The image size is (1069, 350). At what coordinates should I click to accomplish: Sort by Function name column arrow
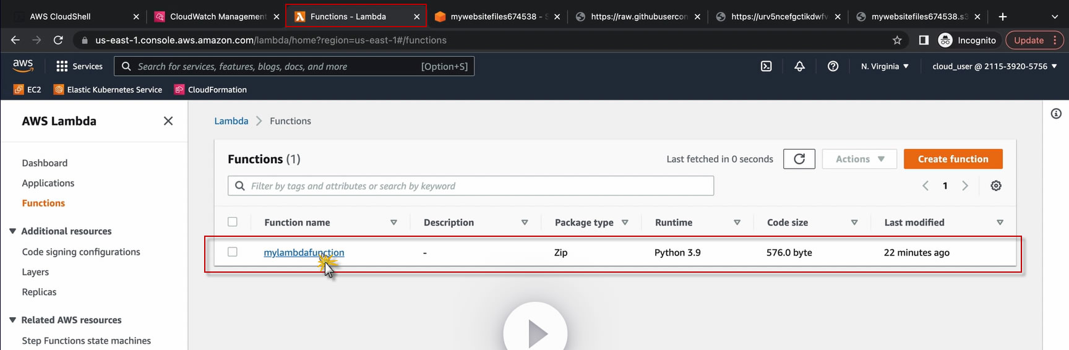(x=393, y=223)
